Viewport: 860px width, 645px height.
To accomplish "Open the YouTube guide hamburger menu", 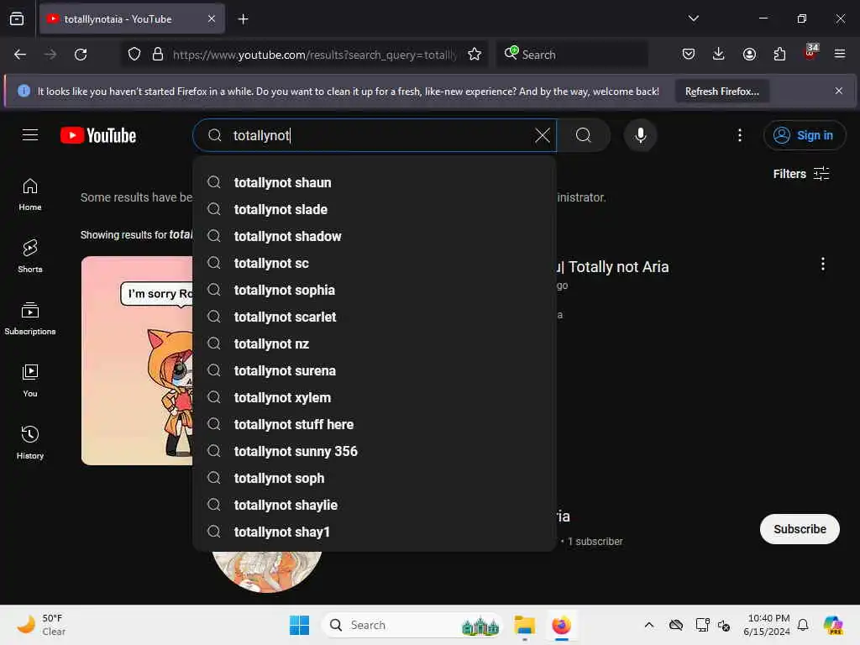I will (30, 135).
